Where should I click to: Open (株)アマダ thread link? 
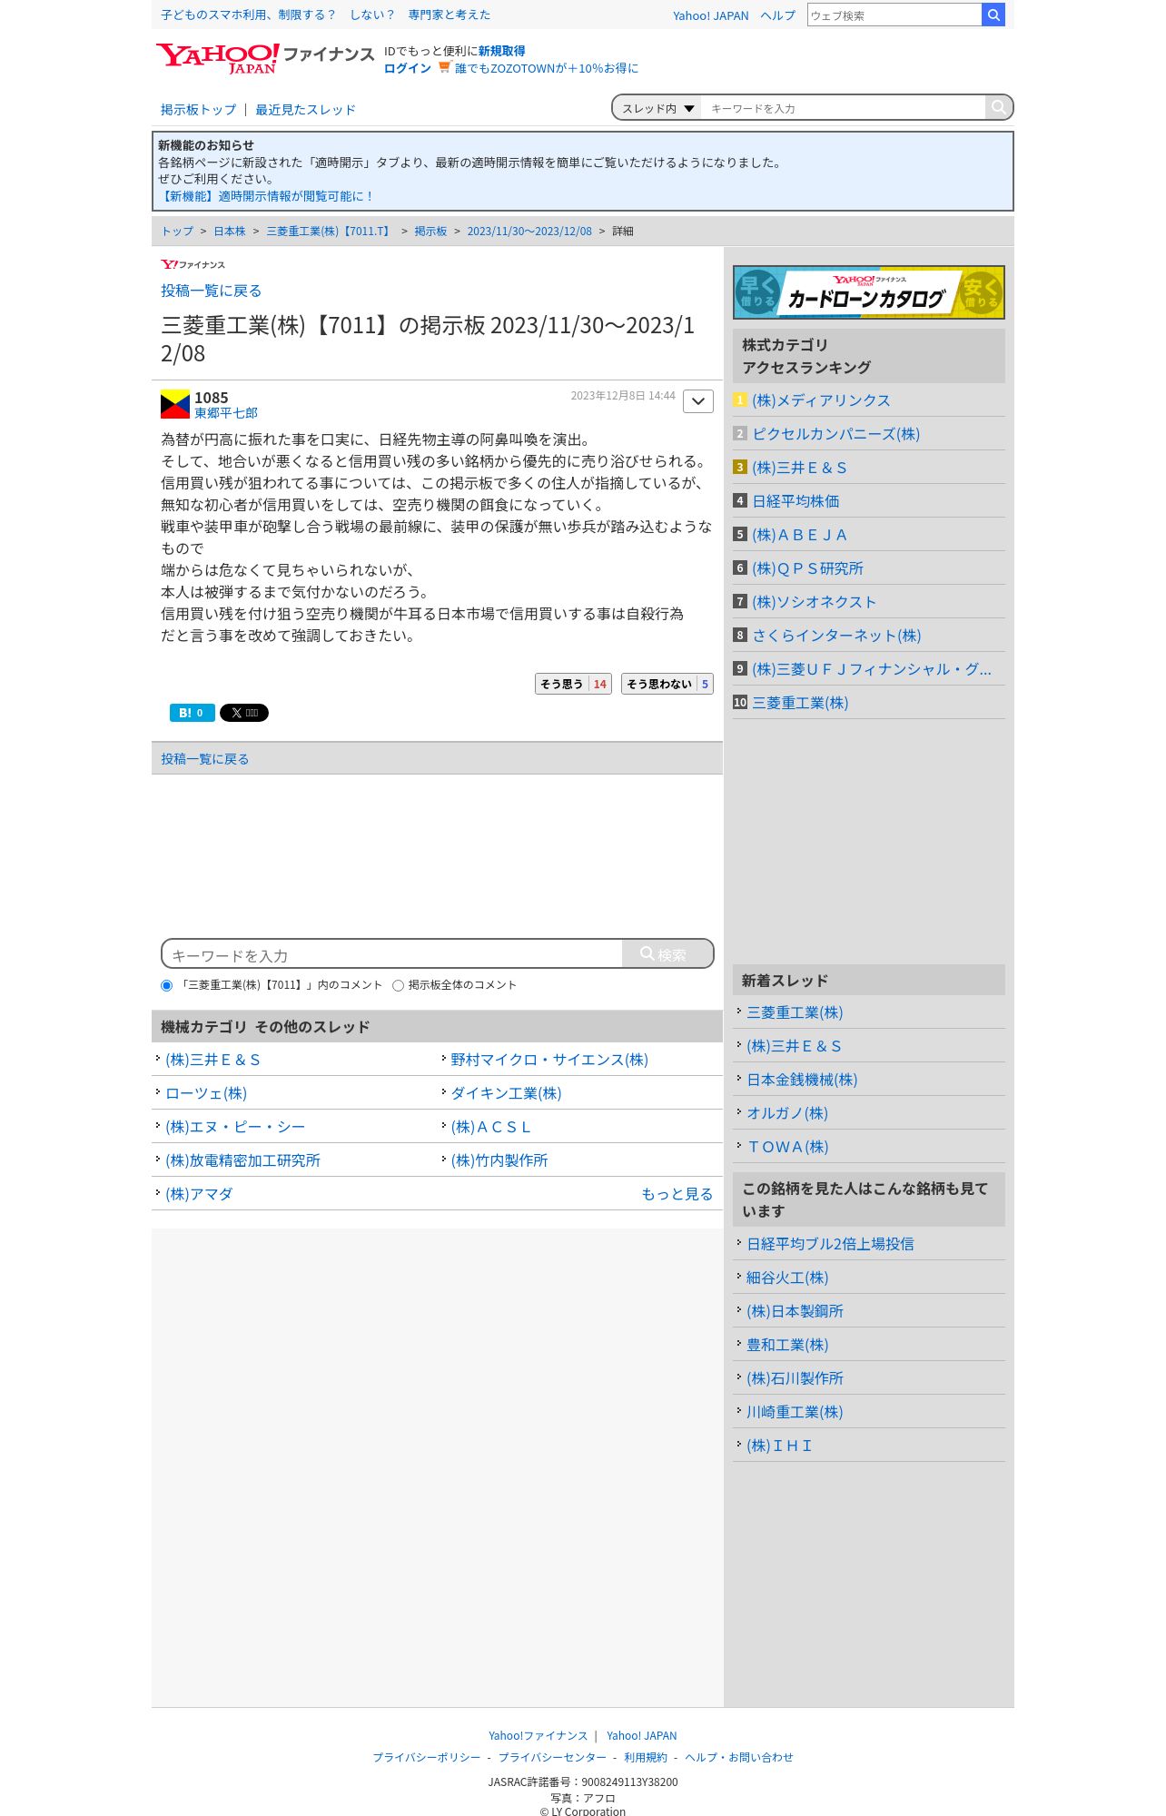click(x=199, y=1194)
